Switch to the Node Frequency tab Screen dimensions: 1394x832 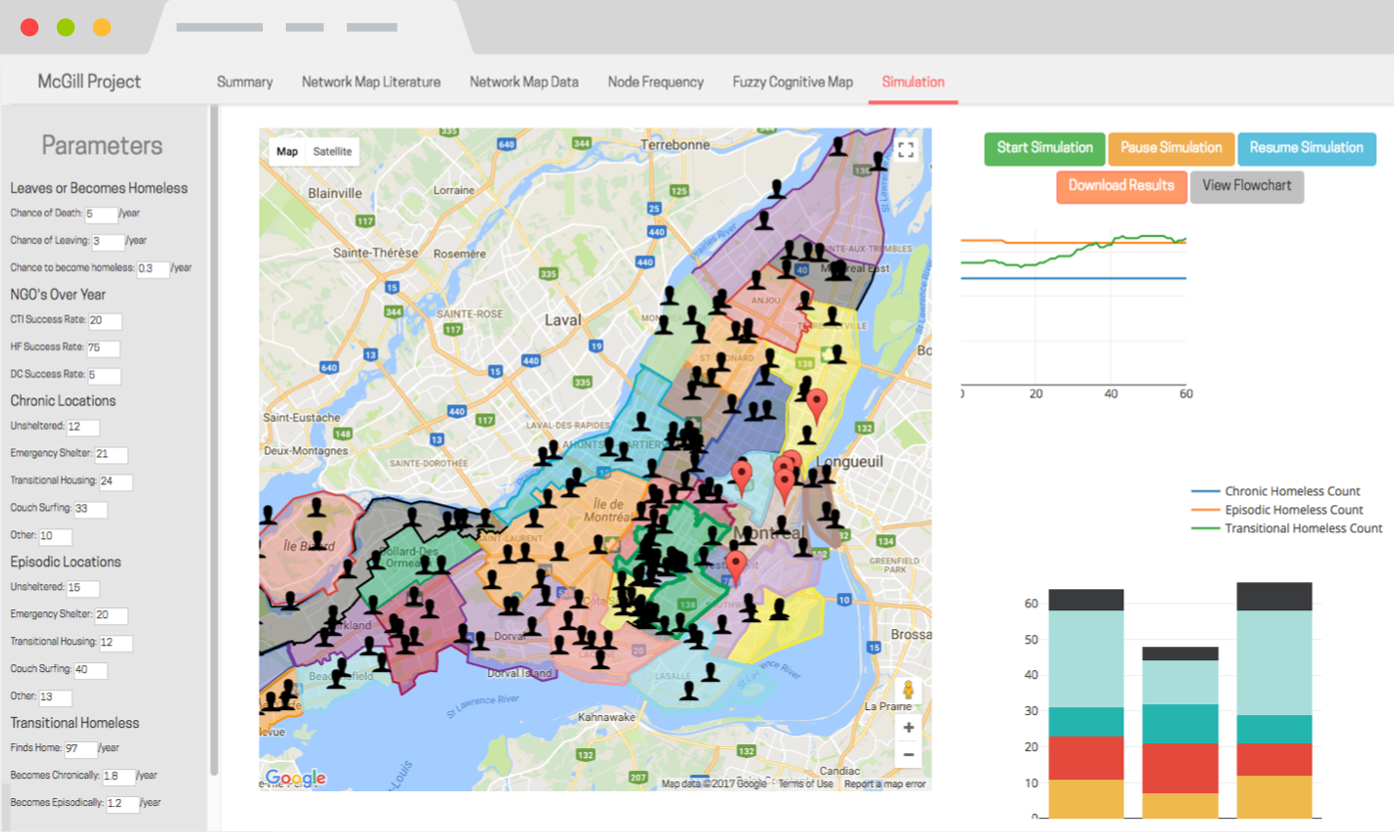point(656,82)
